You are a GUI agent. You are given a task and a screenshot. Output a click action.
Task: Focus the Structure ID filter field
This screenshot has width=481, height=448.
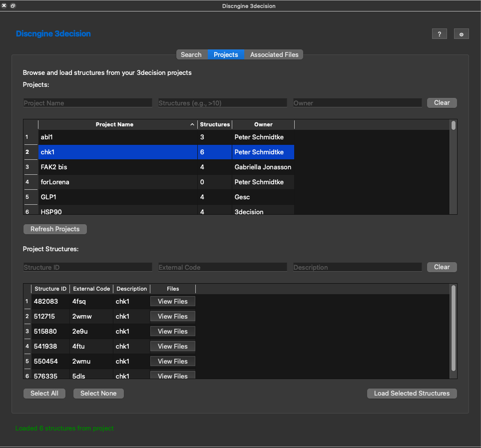(x=88, y=267)
